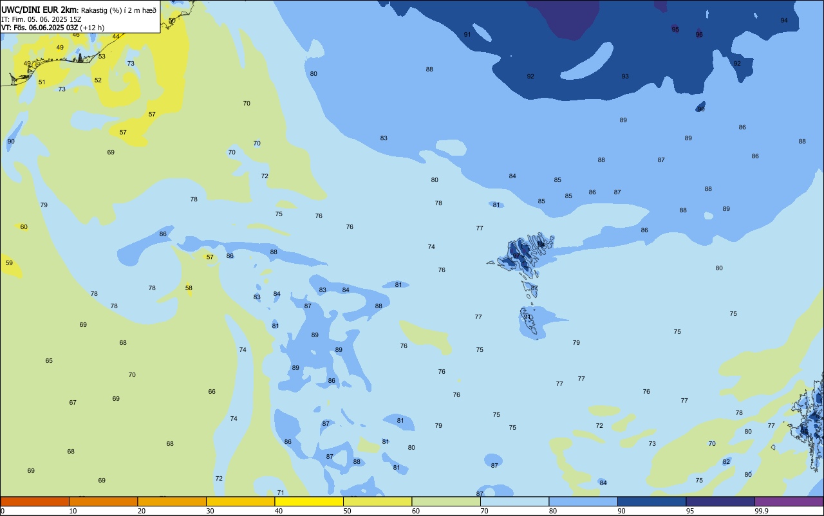Viewport: 824px width, 516px height.
Task: Click the 99.9 tick label on color scale
Action: tap(762, 511)
